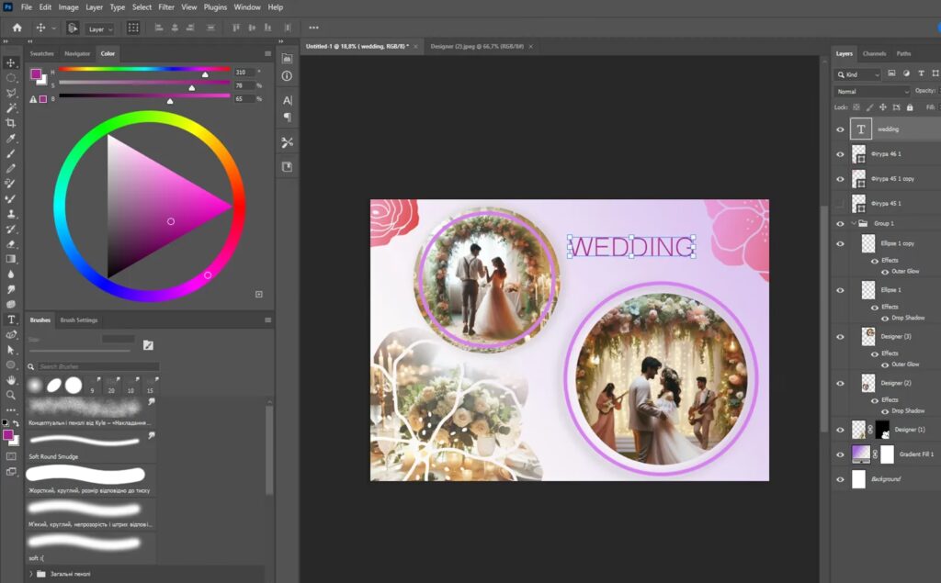Select the Magic Wand tool
This screenshot has height=583, width=941.
[11, 108]
